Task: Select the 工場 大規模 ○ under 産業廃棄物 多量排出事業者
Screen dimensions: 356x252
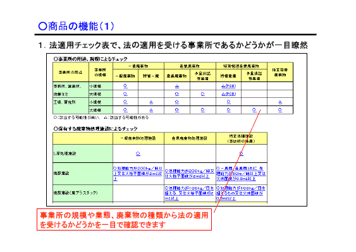Action: [x=203, y=110]
